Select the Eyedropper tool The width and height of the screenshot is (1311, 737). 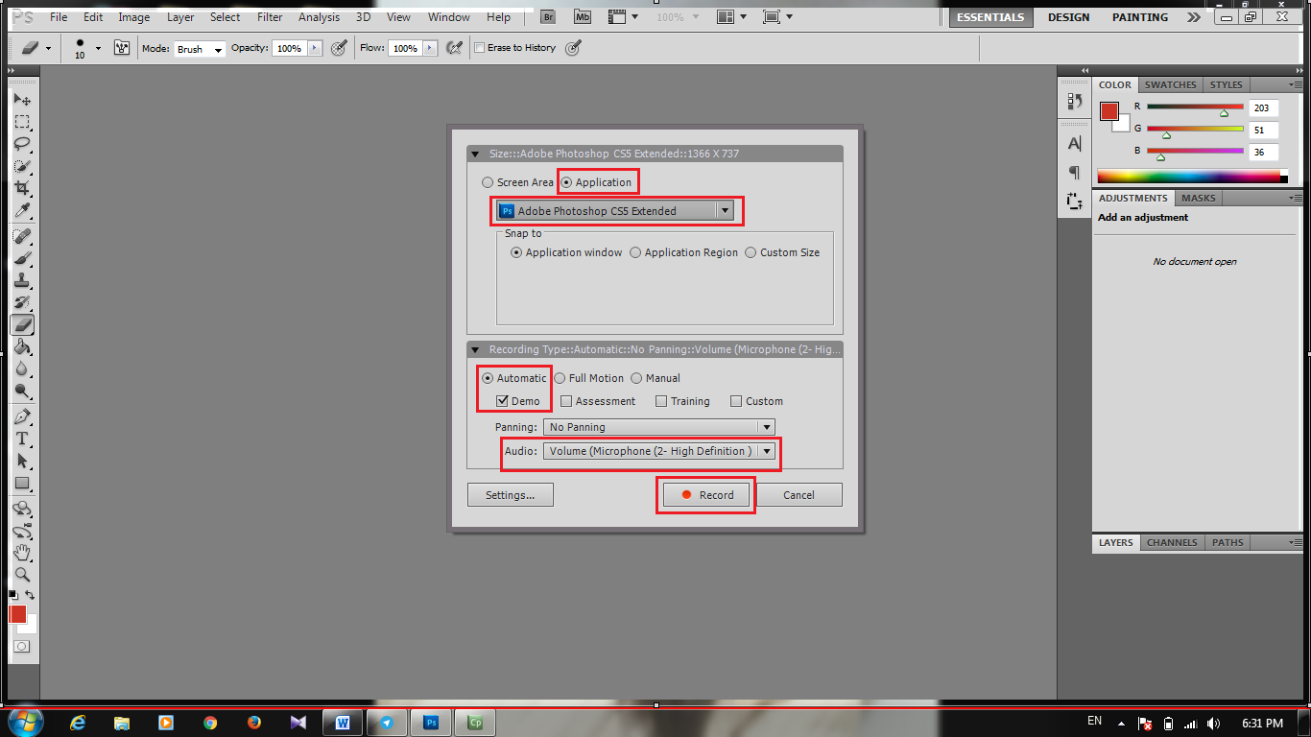(22, 210)
